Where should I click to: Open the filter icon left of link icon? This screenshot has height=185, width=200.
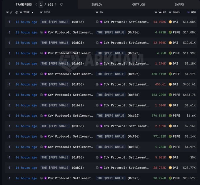[7, 12]
